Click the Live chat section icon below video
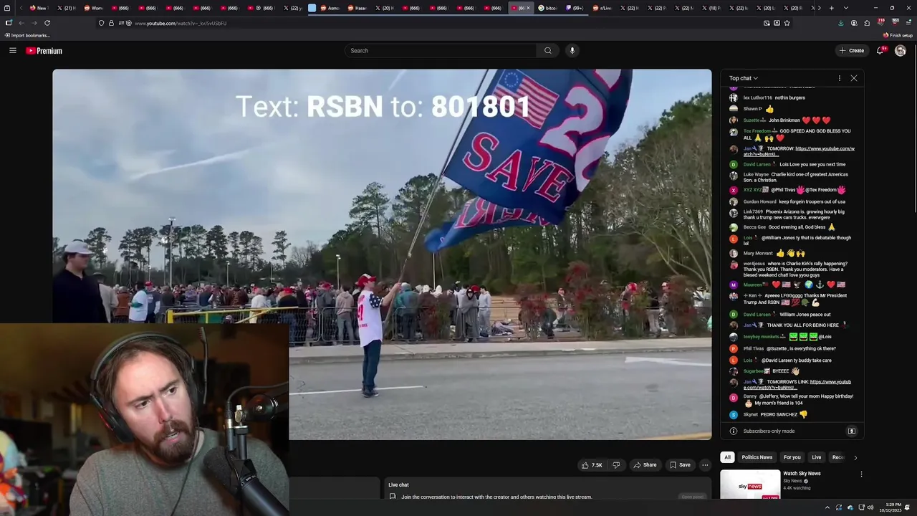Screen dimensions: 917x516 (393, 497)
